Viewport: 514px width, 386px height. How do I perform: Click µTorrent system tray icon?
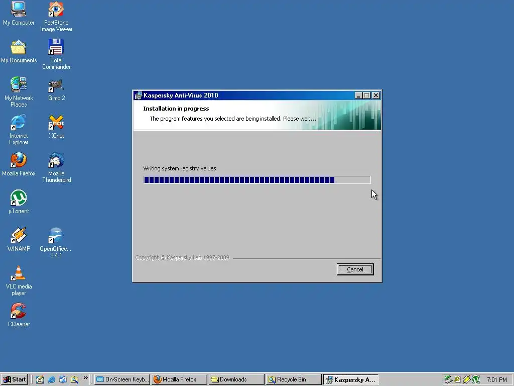pos(476,380)
